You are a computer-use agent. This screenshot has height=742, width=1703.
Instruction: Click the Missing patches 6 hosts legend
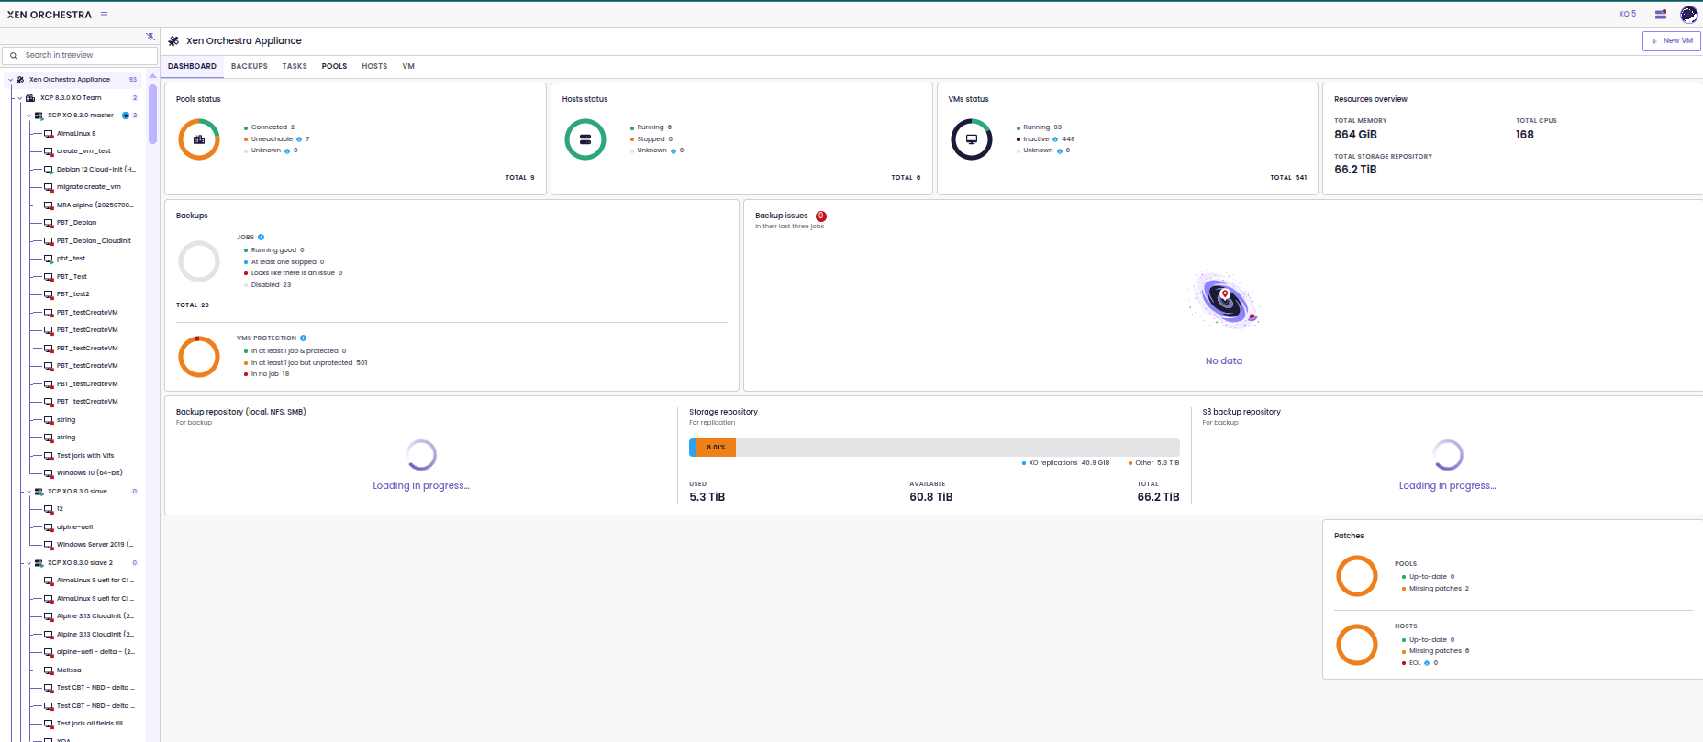pyautogui.click(x=1435, y=651)
